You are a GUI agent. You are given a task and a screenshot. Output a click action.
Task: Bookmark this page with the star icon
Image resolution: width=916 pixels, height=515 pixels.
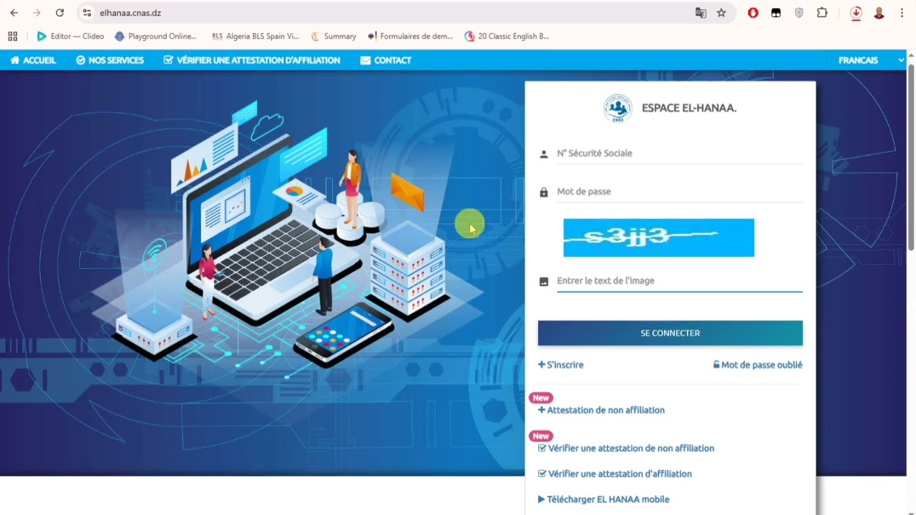(x=721, y=13)
